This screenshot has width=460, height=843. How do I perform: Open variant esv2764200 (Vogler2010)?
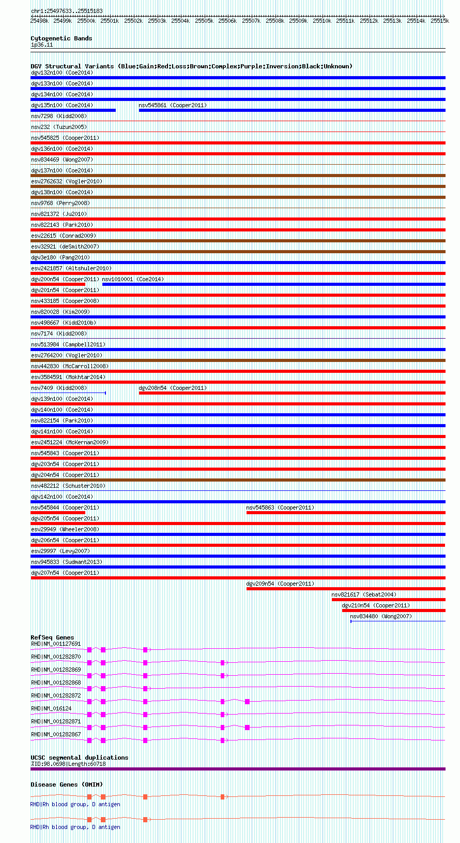click(x=67, y=355)
